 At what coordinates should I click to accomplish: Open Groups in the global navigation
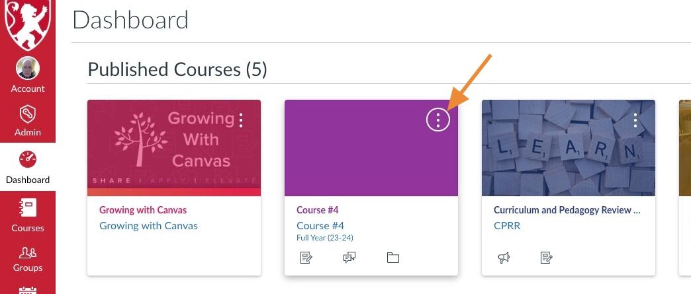pos(28,259)
